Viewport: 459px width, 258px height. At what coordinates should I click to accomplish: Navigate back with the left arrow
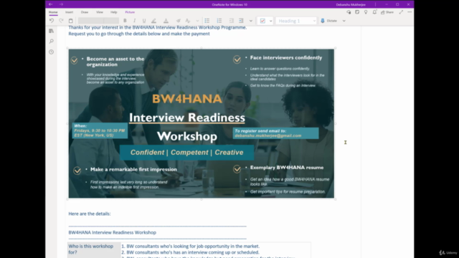(x=50, y=4)
